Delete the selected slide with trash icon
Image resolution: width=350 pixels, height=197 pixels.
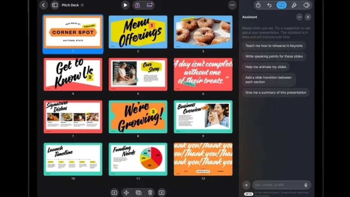[150, 193]
